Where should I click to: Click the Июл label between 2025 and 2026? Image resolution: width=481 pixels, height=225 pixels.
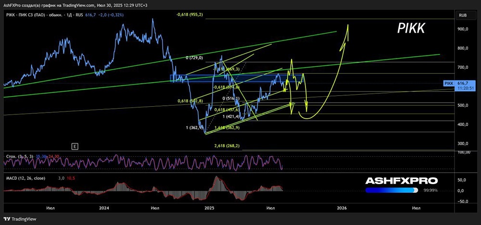[270, 208]
